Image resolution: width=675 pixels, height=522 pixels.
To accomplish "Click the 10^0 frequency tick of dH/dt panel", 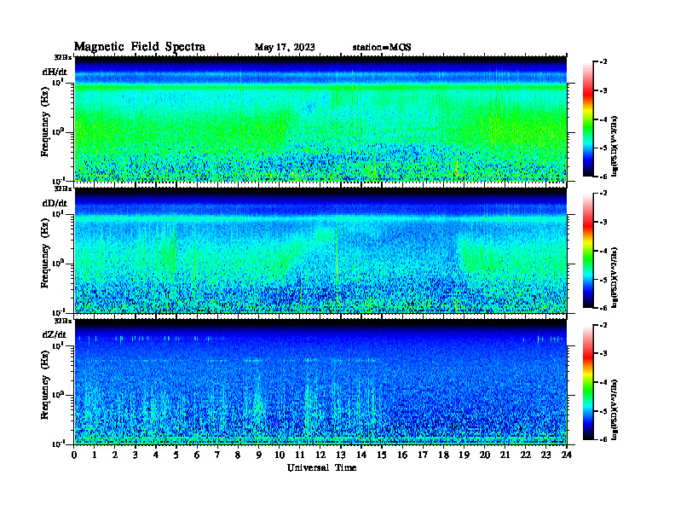I will point(58,131).
